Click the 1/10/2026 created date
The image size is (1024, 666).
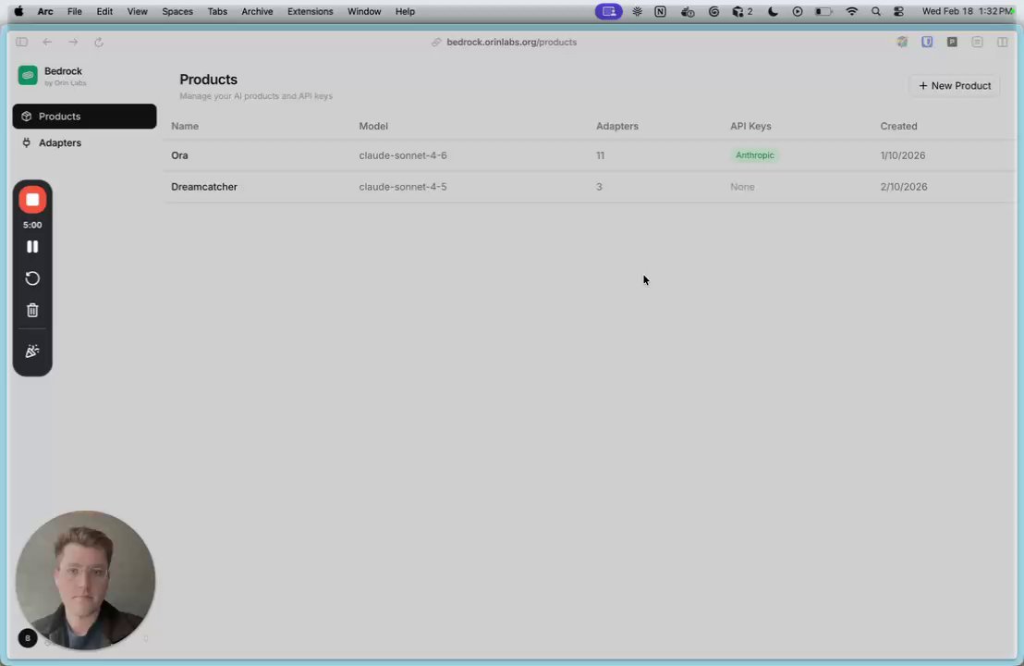click(903, 155)
